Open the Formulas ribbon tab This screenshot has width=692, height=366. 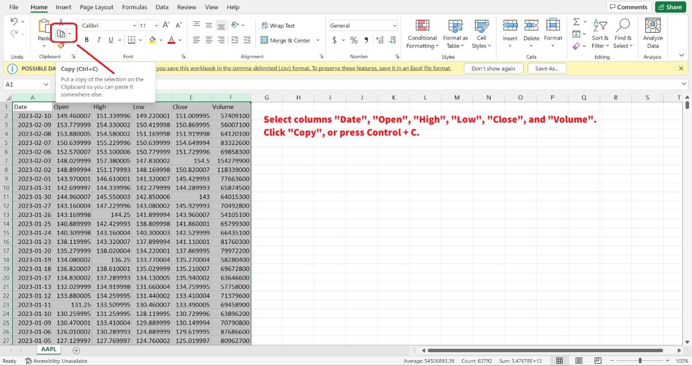point(134,7)
